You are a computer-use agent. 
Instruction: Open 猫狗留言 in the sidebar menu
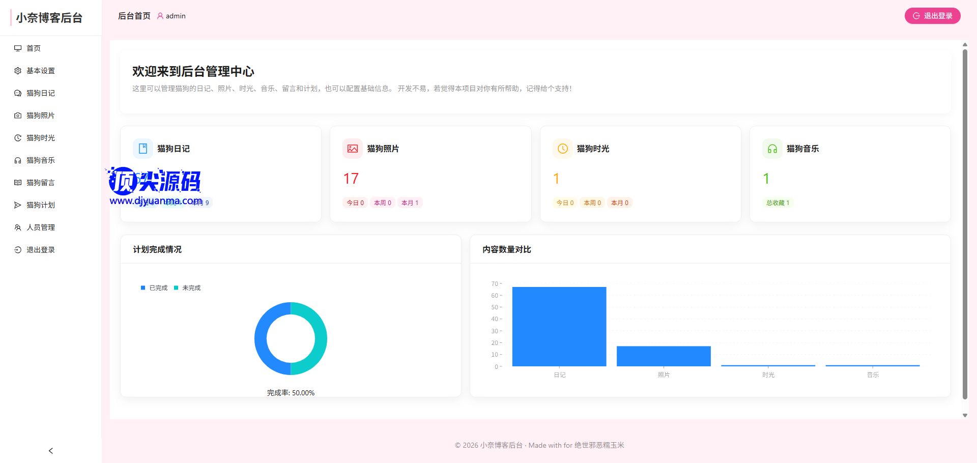click(x=41, y=183)
